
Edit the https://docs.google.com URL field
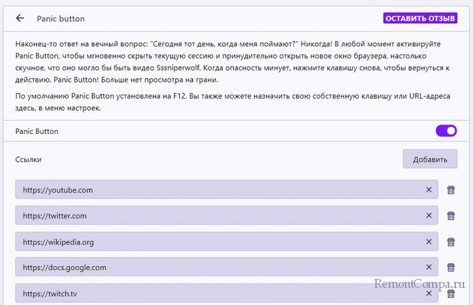(219, 267)
